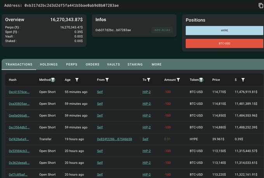
Task: Open the Method column filter icon
Action: [53, 80]
